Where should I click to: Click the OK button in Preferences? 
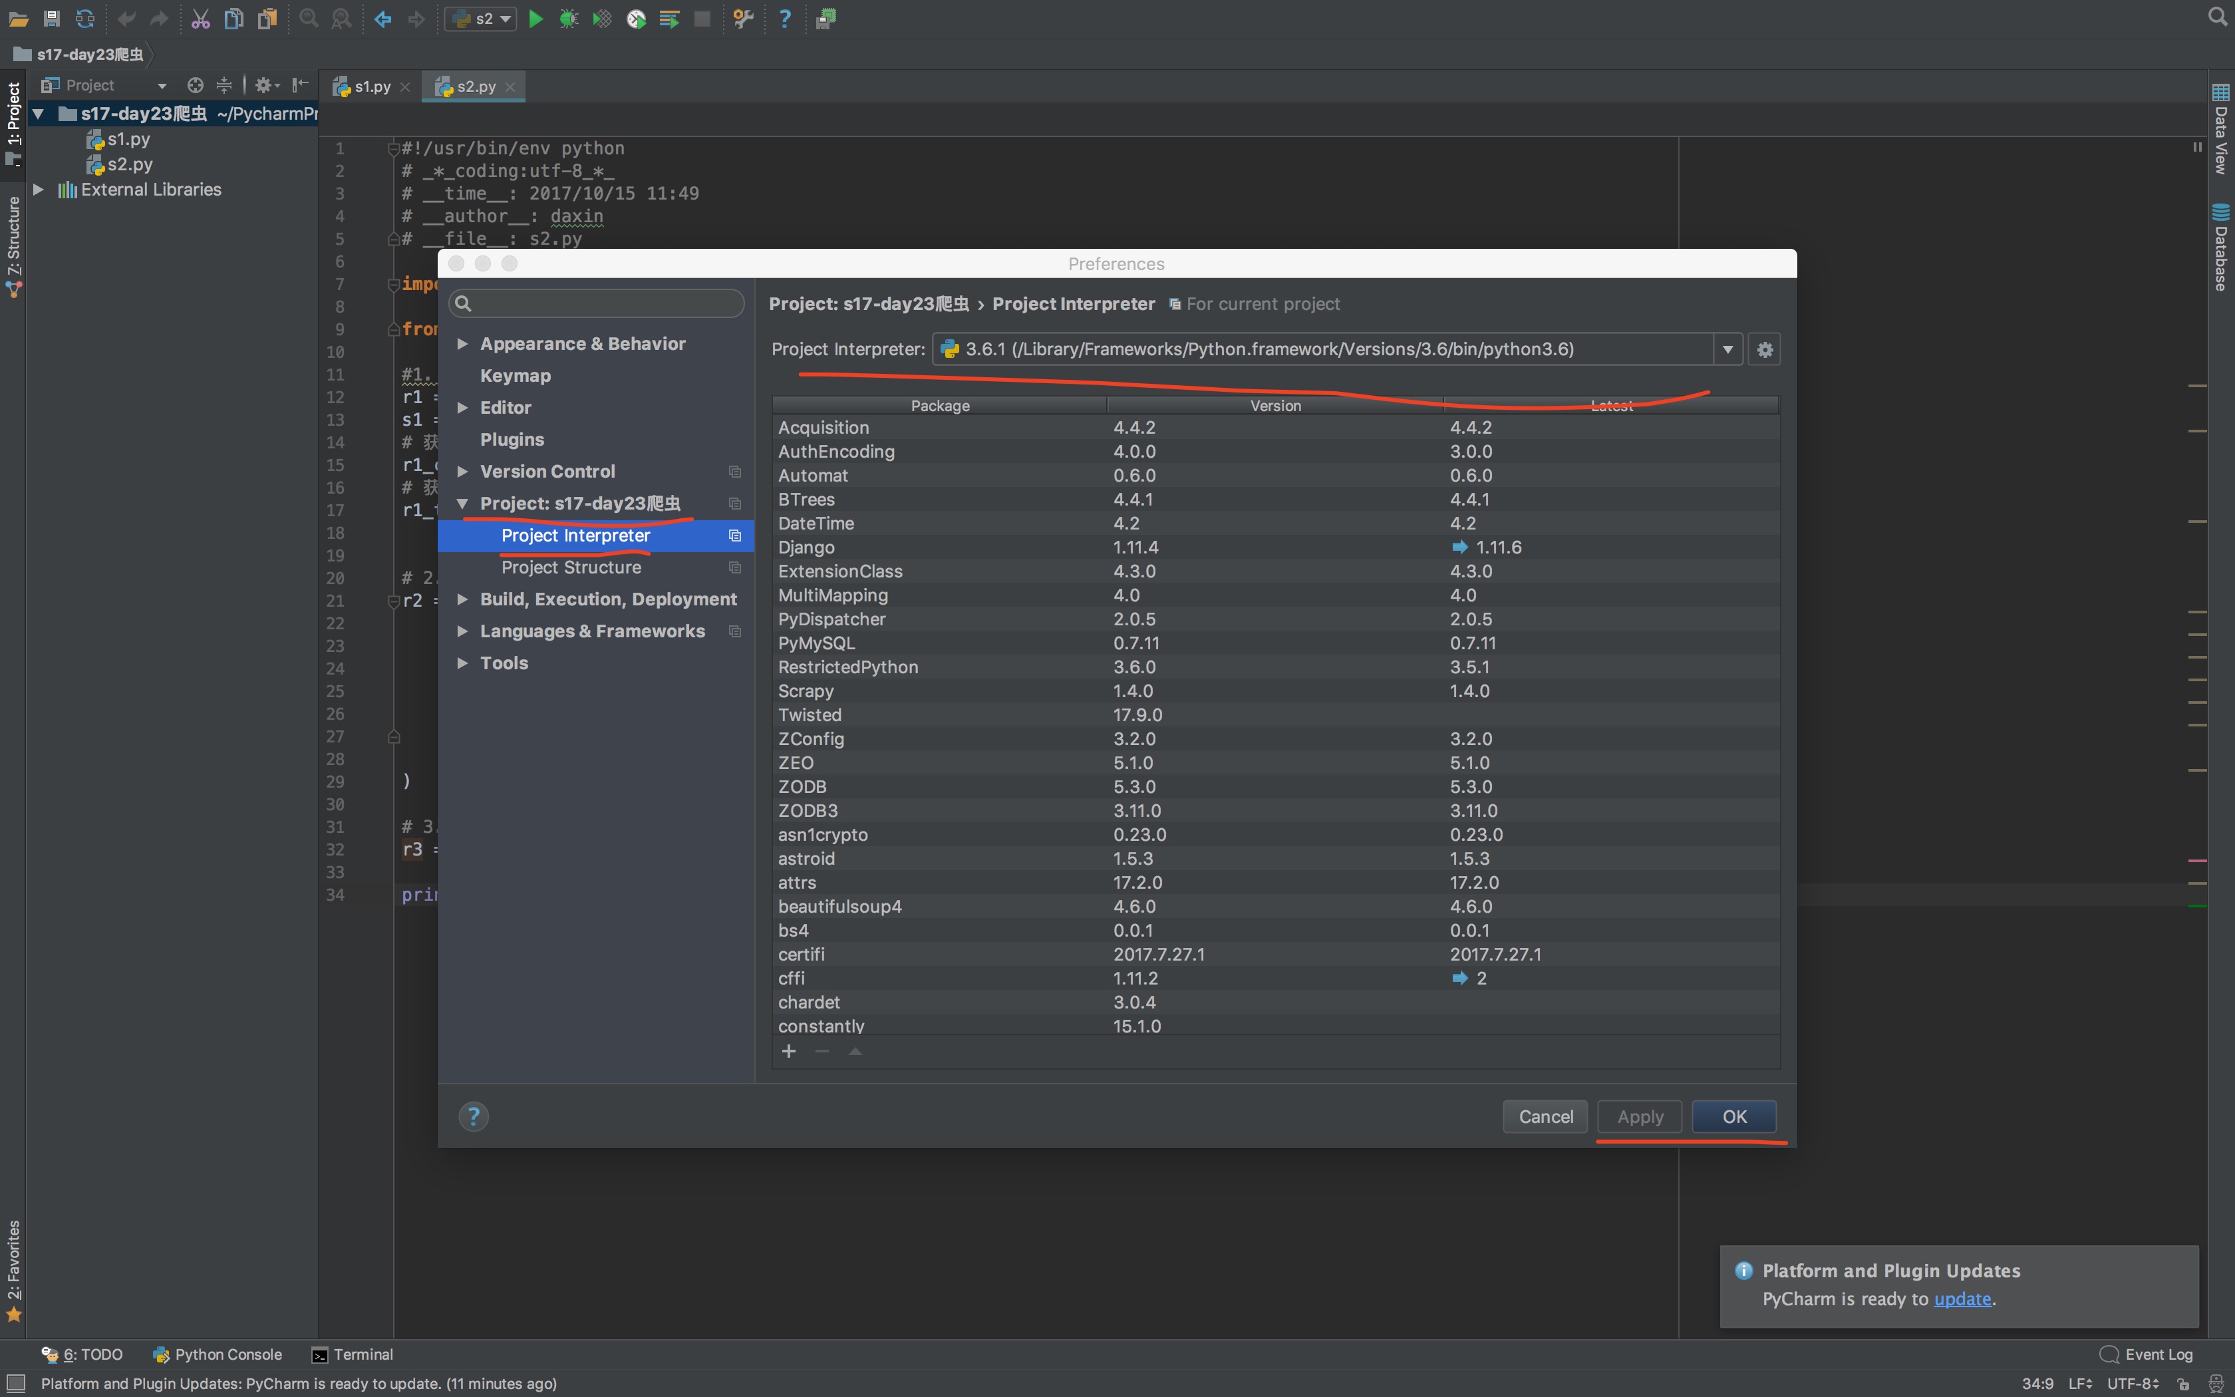[x=1733, y=1116]
